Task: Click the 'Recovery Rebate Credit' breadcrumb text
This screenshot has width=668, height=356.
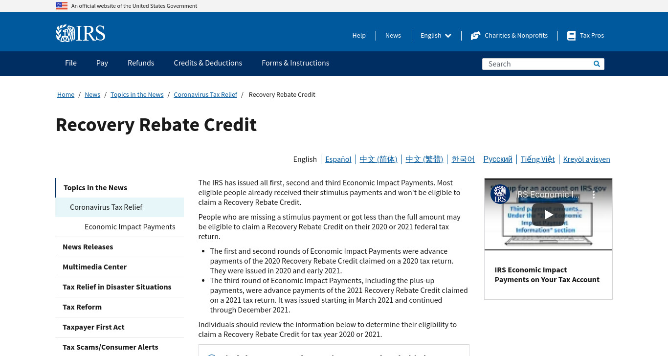Action: click(282, 95)
